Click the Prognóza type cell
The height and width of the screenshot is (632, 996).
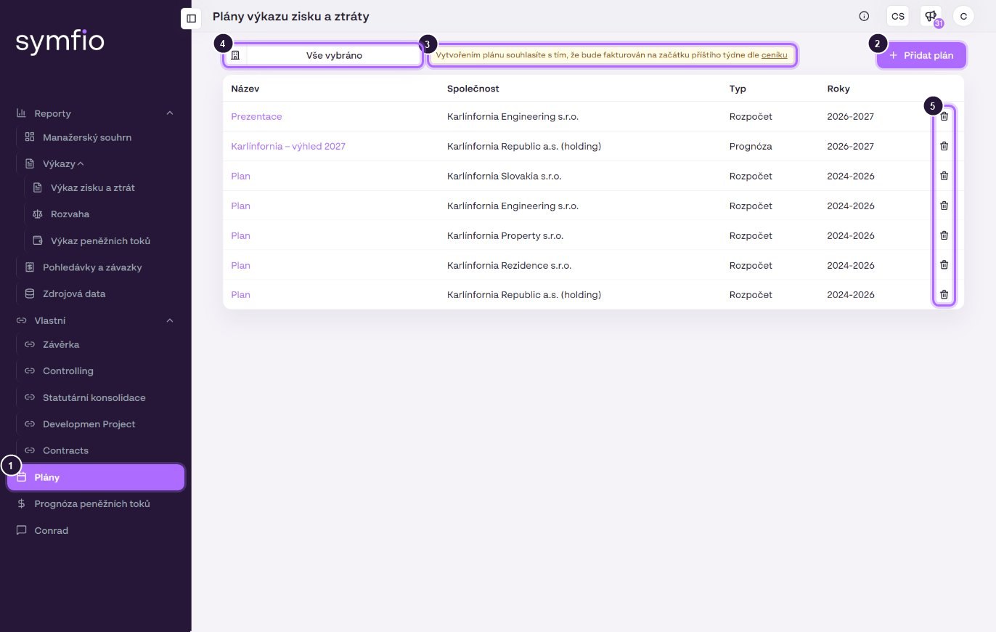coord(751,146)
